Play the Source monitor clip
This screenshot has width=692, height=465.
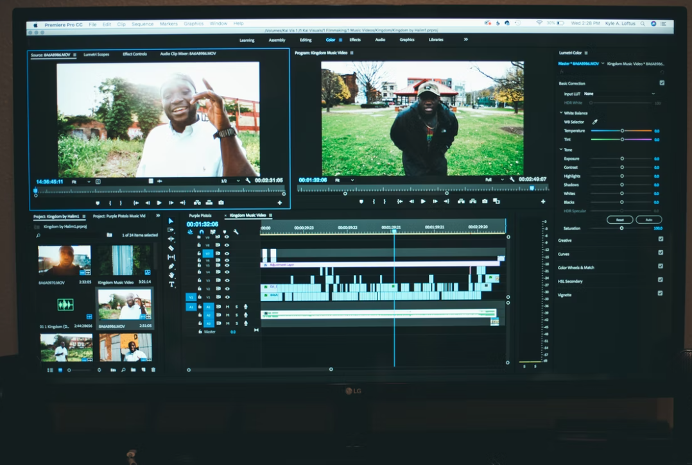[x=159, y=203]
